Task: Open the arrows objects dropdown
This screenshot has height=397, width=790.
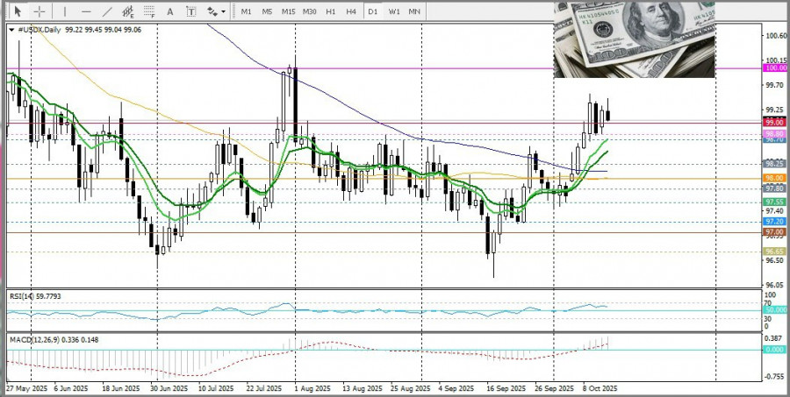Action: point(216,11)
